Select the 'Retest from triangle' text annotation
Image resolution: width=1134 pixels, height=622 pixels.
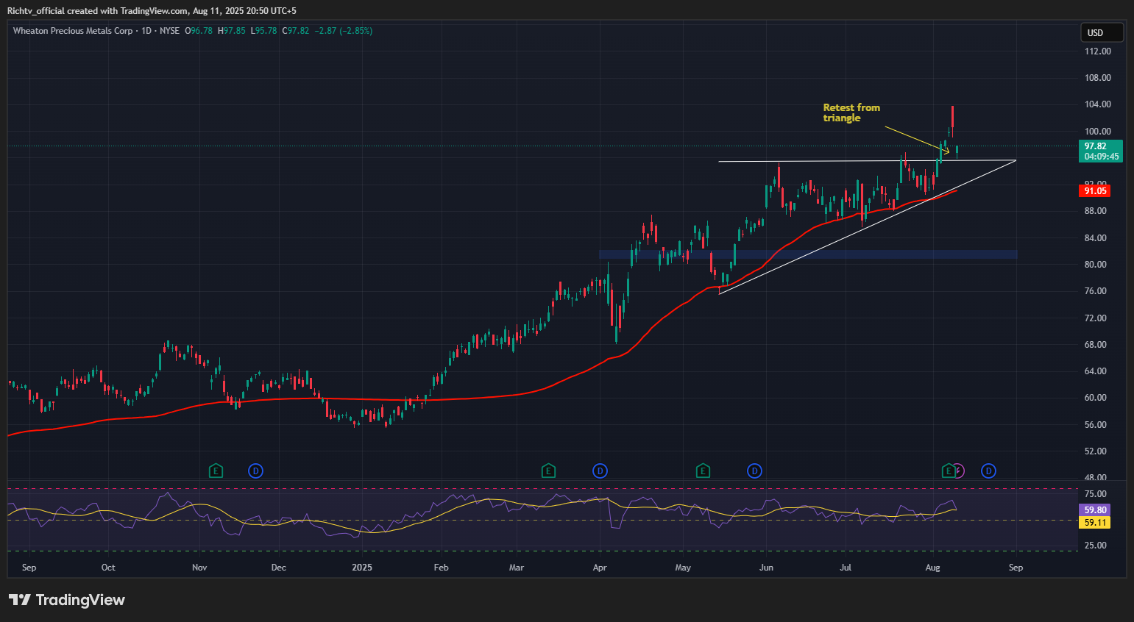(x=851, y=112)
